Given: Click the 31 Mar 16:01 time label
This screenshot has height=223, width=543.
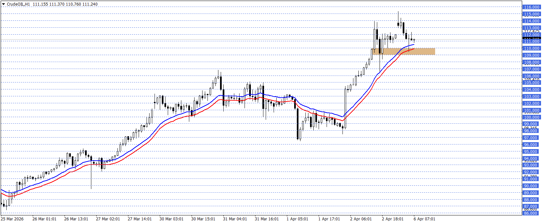Looking at the screenshot, I should [267, 219].
